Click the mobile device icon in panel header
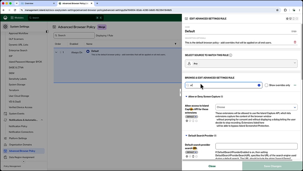303x171 pixels. (x=293, y=19)
